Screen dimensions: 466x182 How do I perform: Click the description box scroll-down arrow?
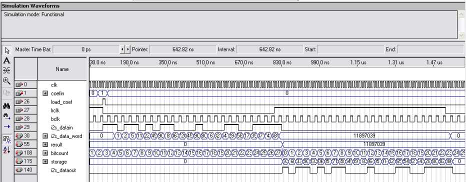tap(460, 35)
